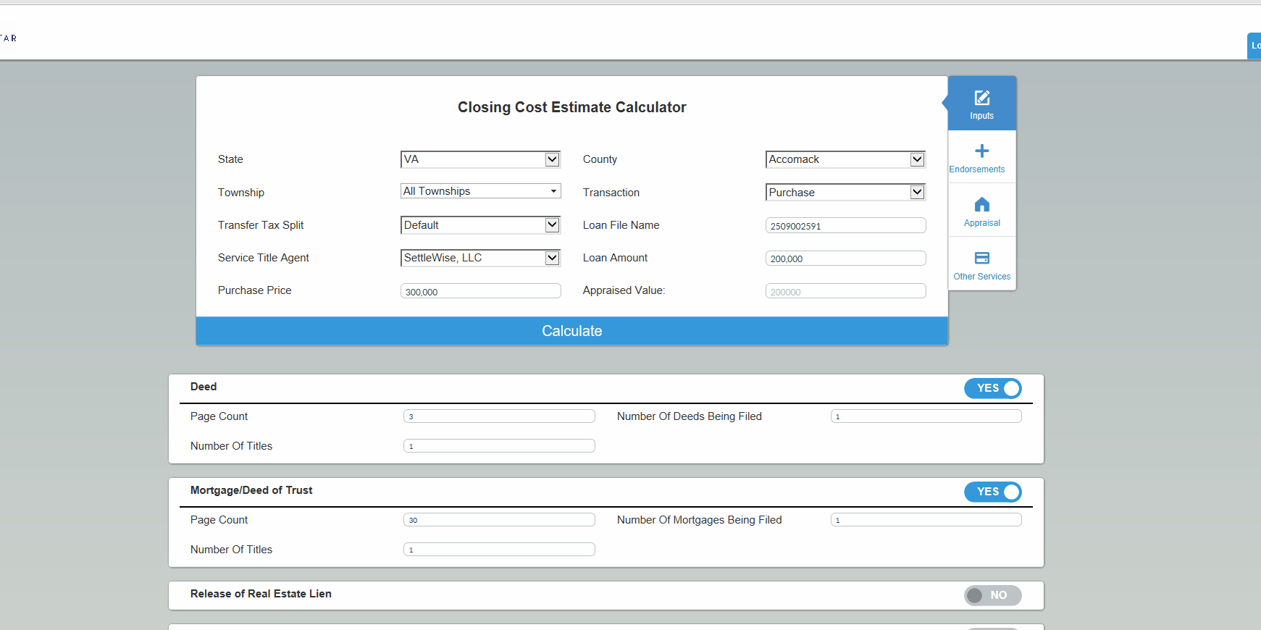Focus the Loan File Name field
The image size is (1261, 630).
click(846, 225)
